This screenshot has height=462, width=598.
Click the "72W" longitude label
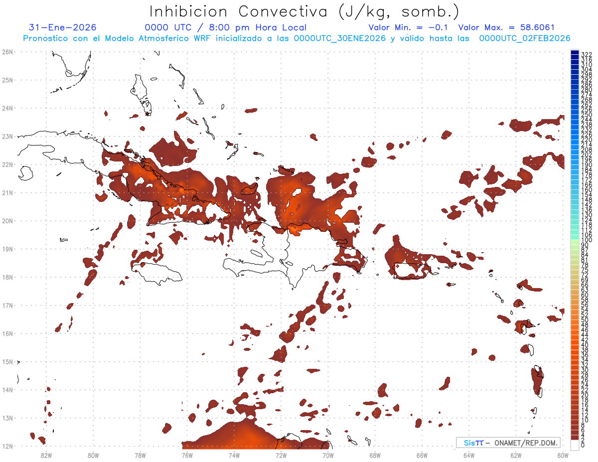pyautogui.click(x=281, y=455)
